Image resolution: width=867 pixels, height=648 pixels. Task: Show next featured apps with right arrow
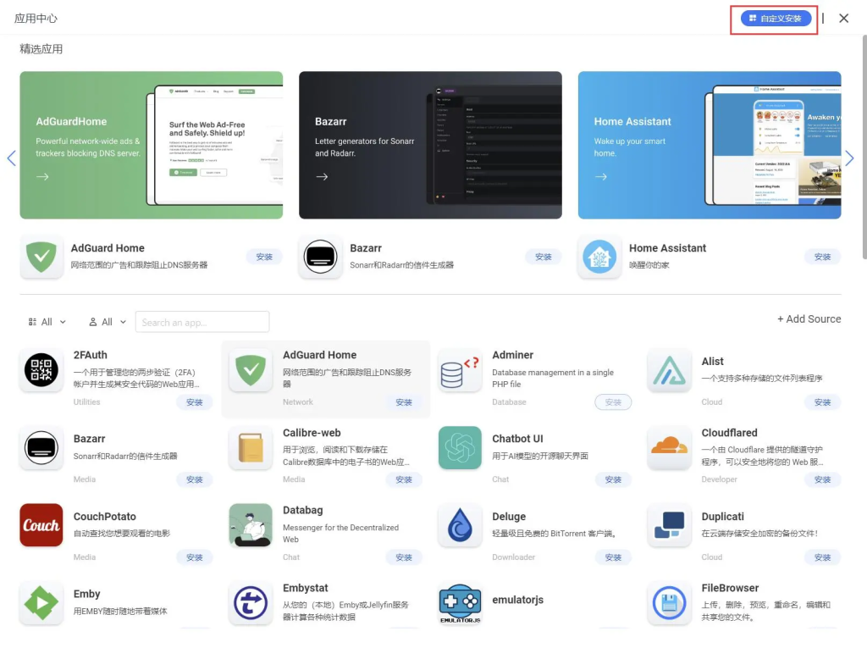(x=849, y=158)
